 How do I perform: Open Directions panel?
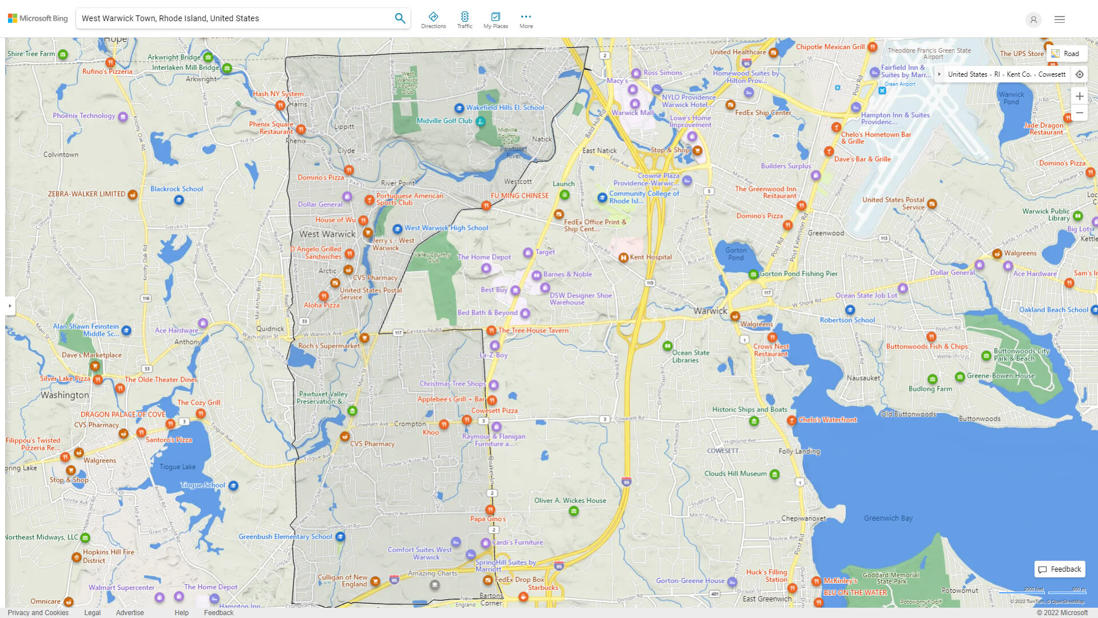click(x=433, y=20)
